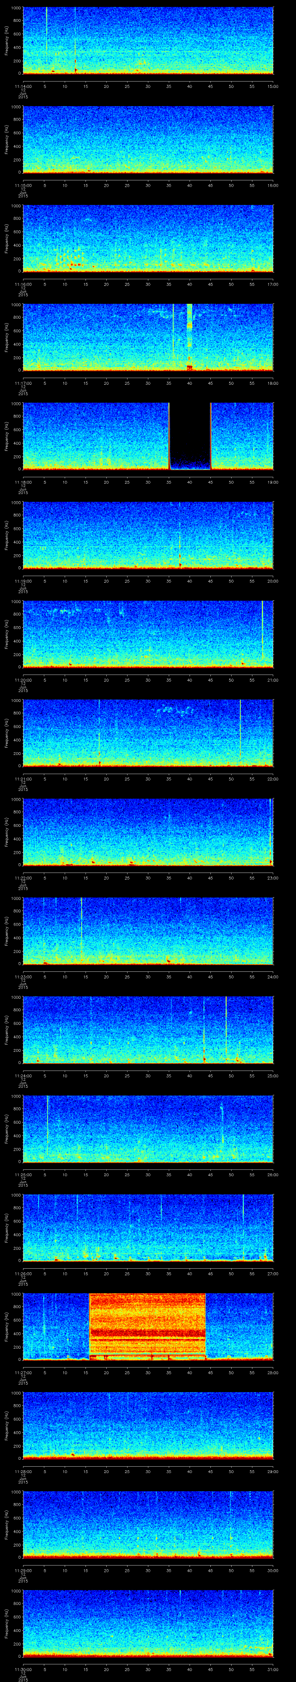Click the 11:24:00 start time label
Viewport: 296px width, 1682px height.
coord(23,1076)
